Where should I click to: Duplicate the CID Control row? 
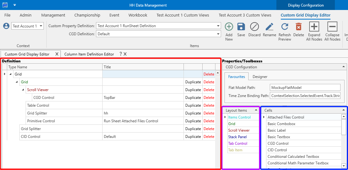(x=193, y=137)
